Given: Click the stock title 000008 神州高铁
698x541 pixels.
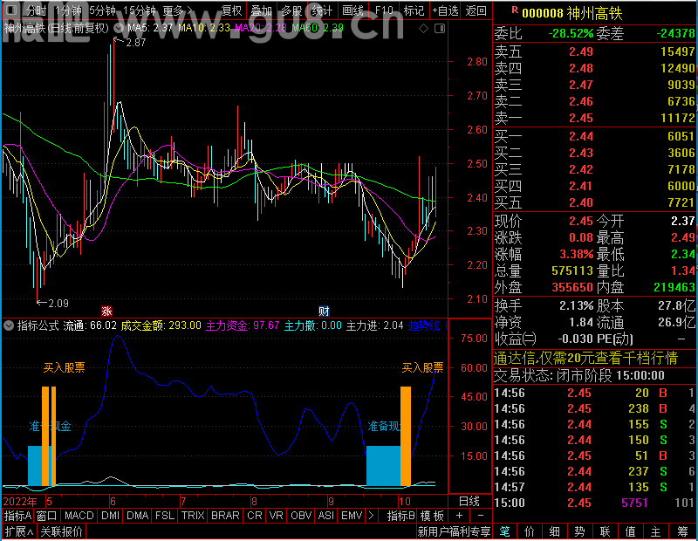Looking at the screenshot, I should click(572, 13).
